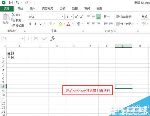Switch to the 插入 tab
This screenshot has width=150, height=116.
coord(32,8)
